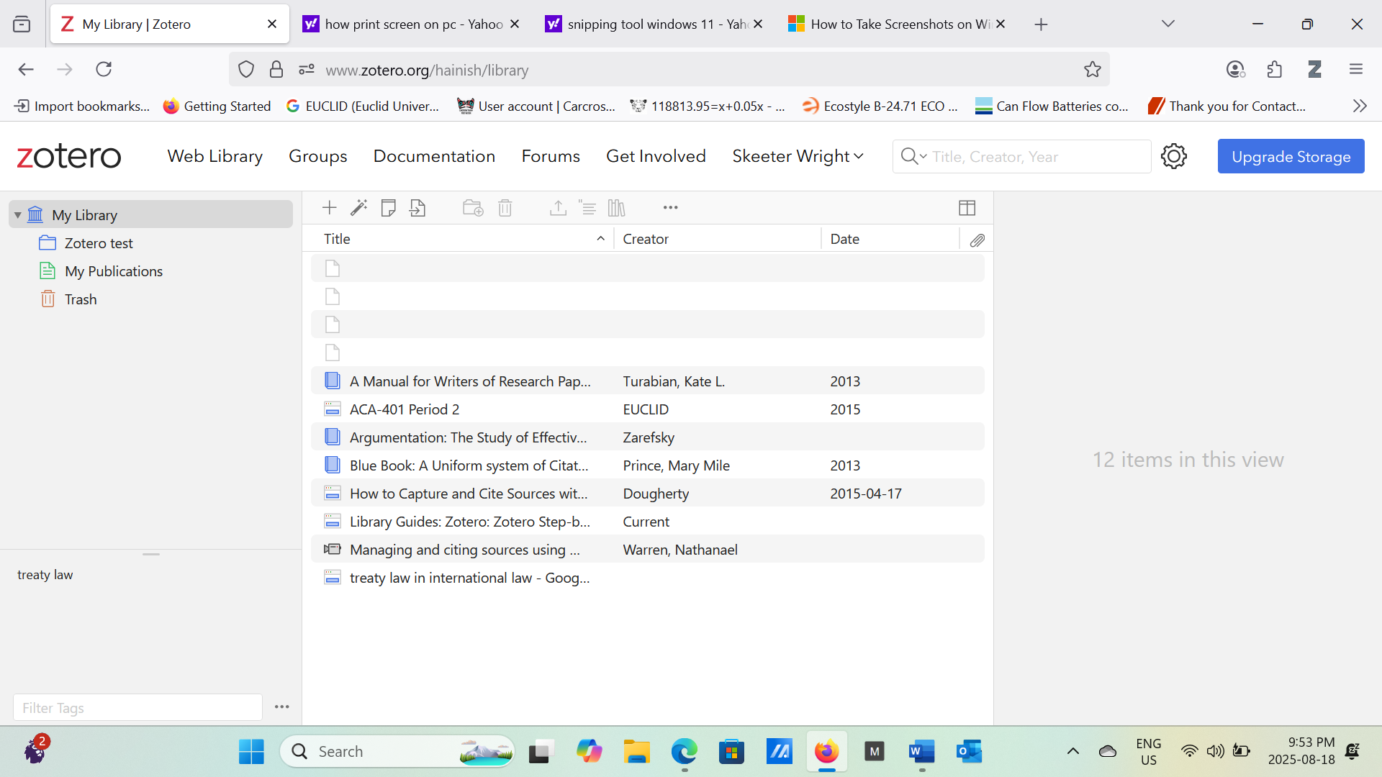Image resolution: width=1382 pixels, height=777 pixels.
Task: Open the Groups nav item
Action: [317, 156]
